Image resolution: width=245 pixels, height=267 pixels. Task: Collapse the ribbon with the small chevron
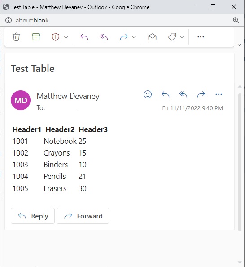239,45
